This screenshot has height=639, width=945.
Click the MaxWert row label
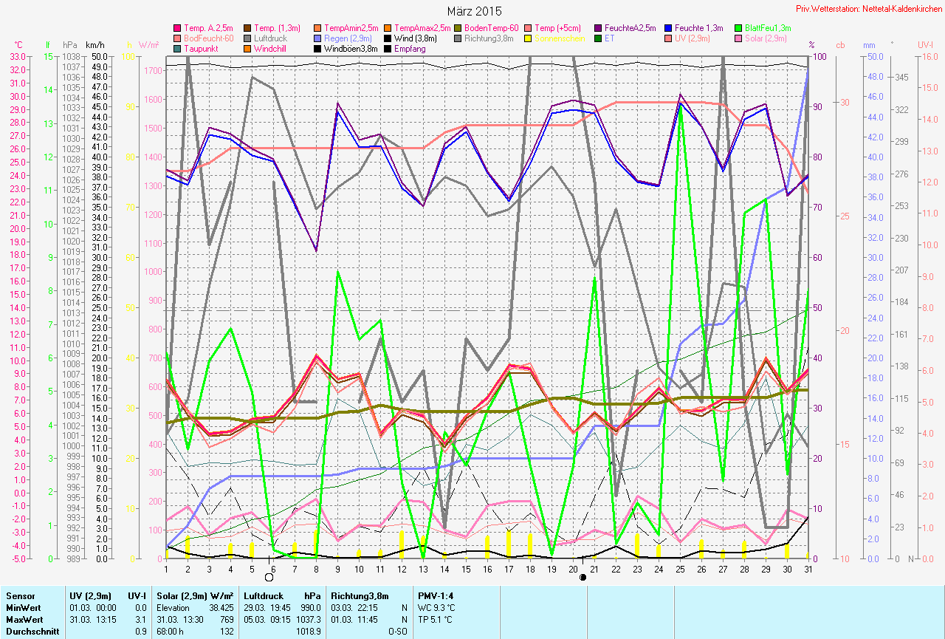click(x=25, y=618)
